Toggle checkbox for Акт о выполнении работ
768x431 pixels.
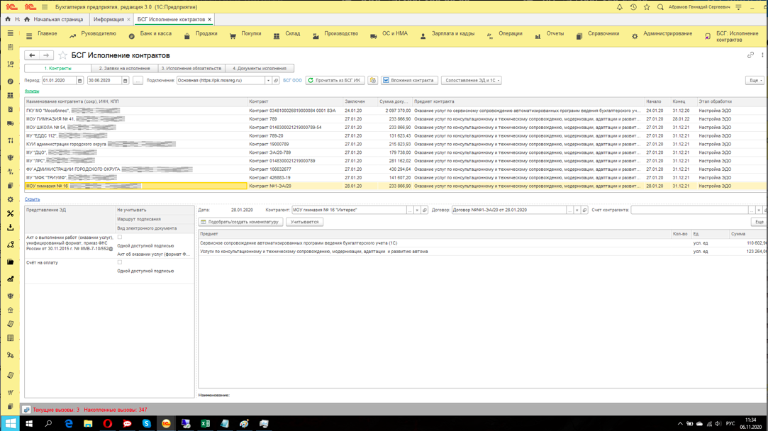120,237
